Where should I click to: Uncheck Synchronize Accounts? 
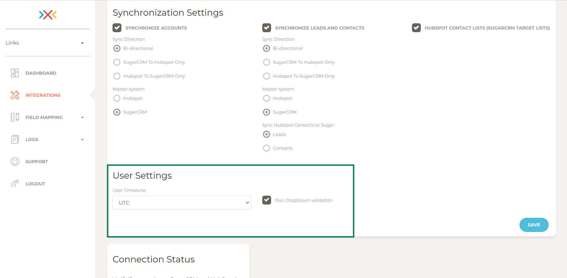pyautogui.click(x=117, y=28)
